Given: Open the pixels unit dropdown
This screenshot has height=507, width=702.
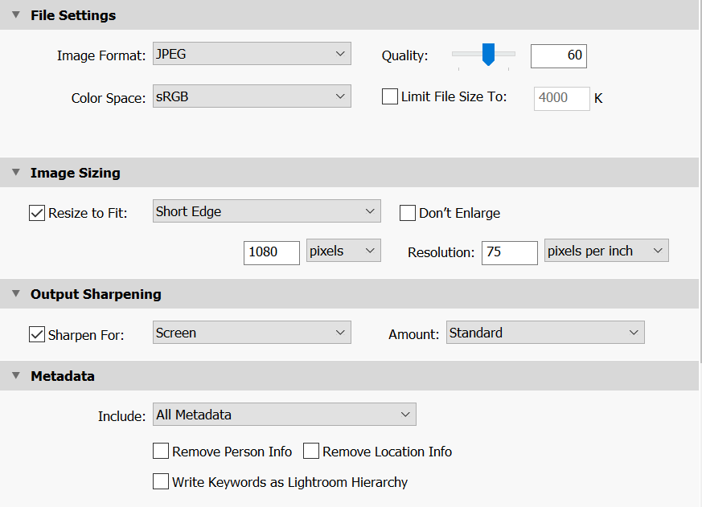Looking at the screenshot, I should coord(343,251).
